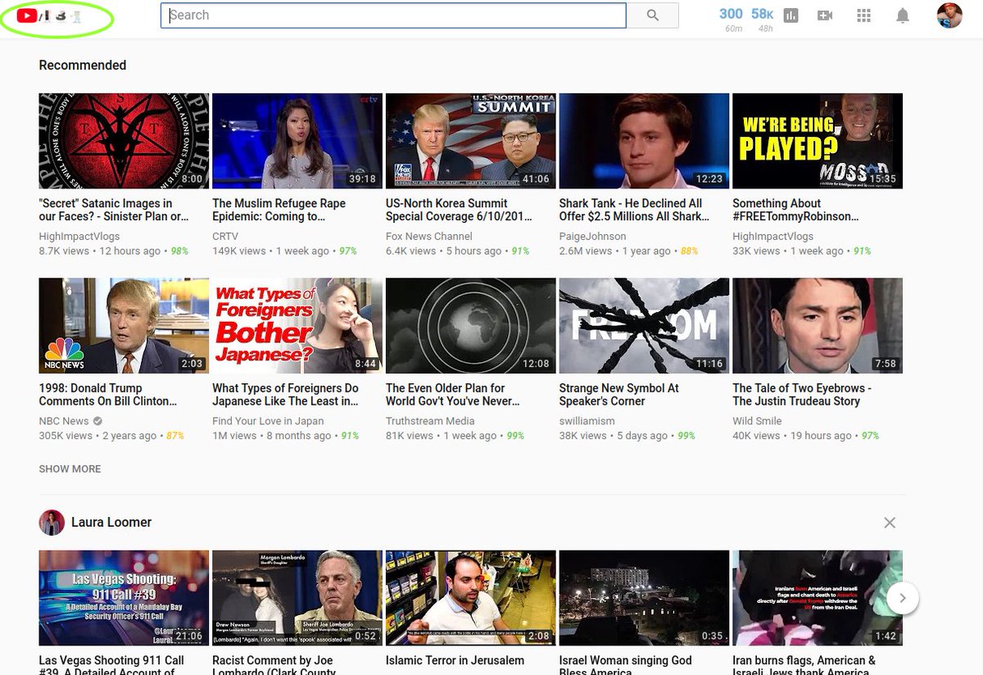
Task: Open the US-North Korea Summit thumbnail
Action: pyautogui.click(x=471, y=141)
